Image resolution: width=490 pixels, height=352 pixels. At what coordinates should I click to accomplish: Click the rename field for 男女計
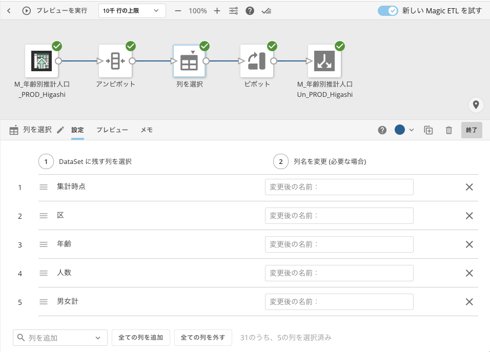(339, 302)
